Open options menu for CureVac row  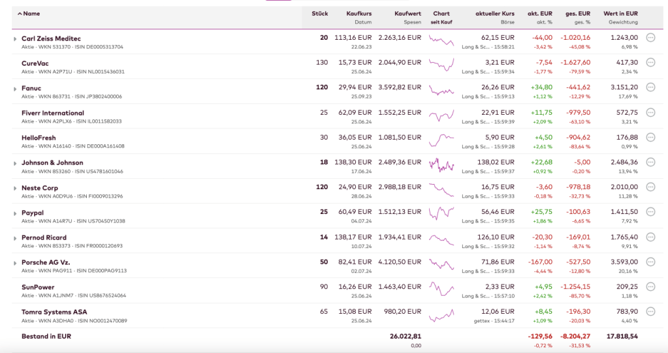pos(650,63)
